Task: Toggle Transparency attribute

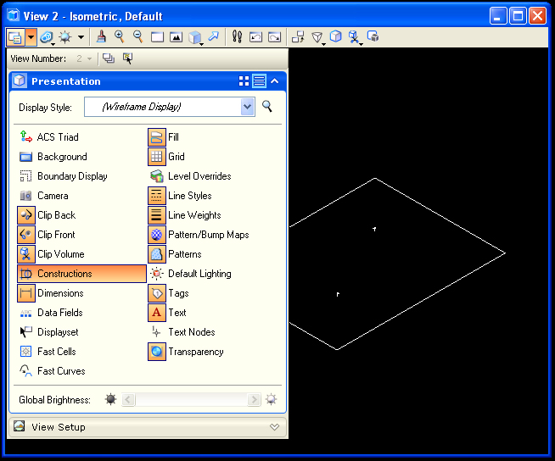Action: (x=187, y=352)
